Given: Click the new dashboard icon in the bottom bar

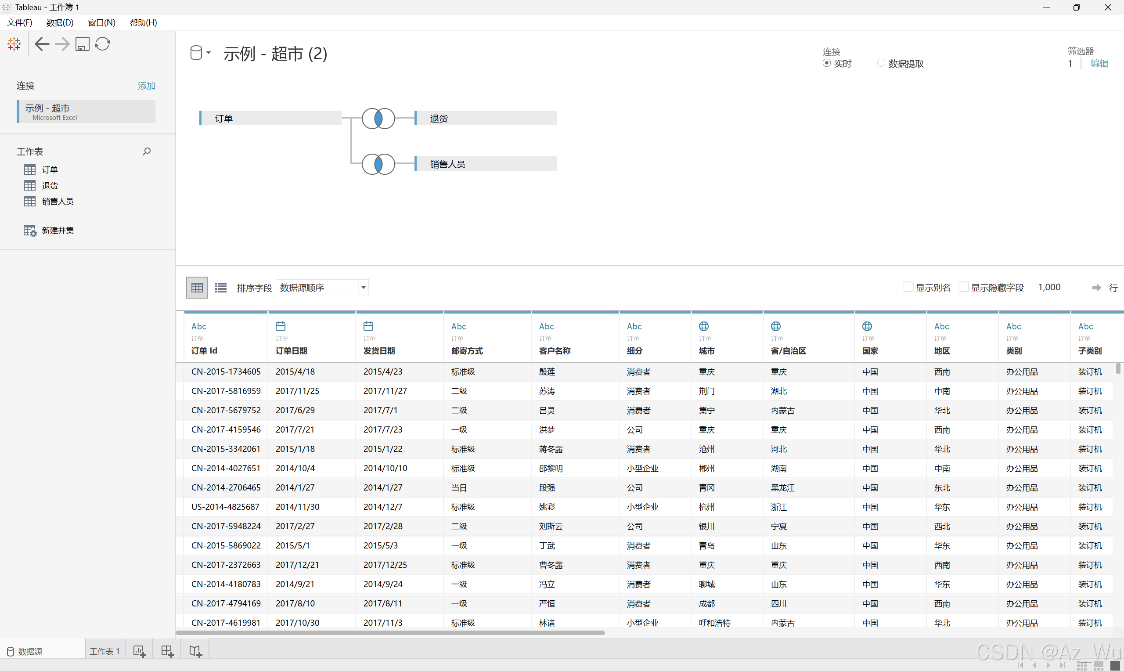Looking at the screenshot, I should click(x=167, y=651).
